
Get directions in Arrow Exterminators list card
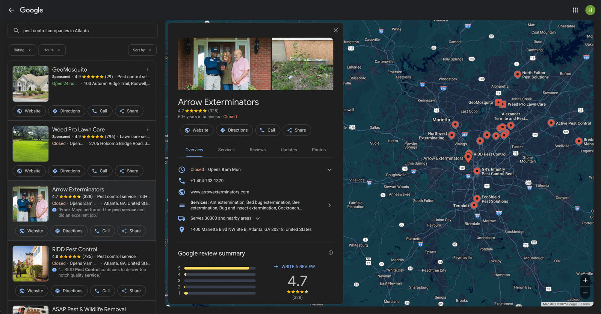tap(69, 231)
